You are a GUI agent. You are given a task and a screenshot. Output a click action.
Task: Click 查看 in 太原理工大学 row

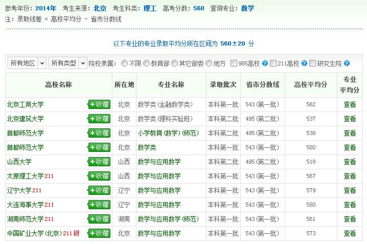pyautogui.click(x=350, y=176)
